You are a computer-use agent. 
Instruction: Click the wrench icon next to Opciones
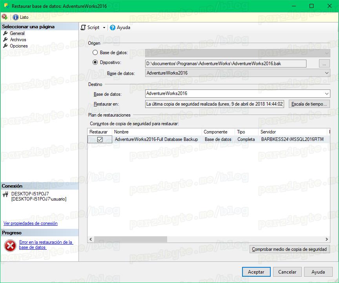5,46
